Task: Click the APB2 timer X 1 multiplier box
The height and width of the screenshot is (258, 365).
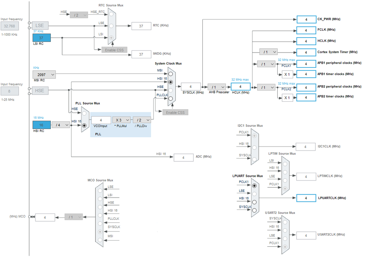Action: point(287,98)
